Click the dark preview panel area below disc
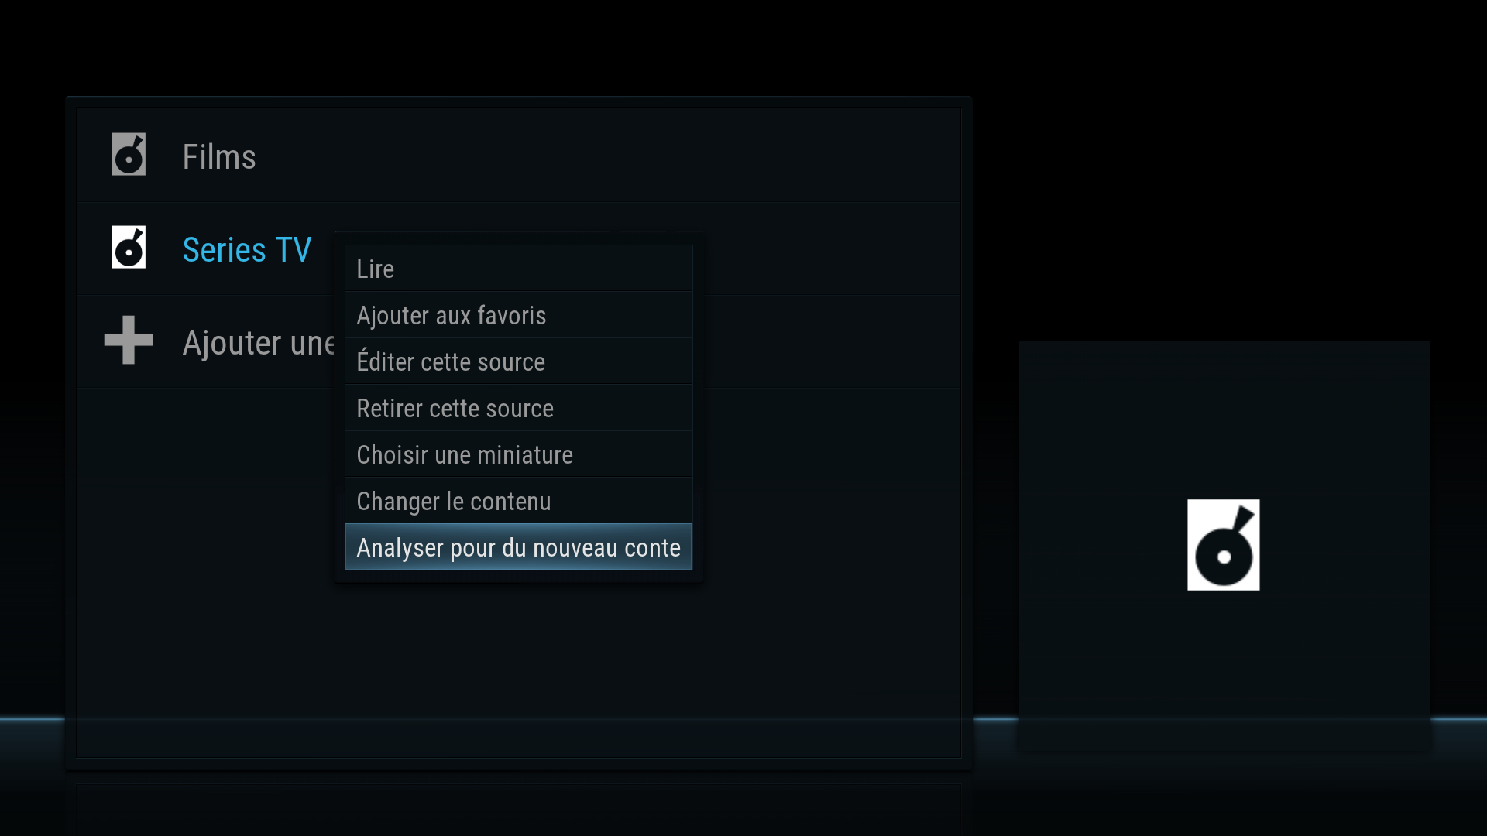This screenshot has width=1487, height=836. (1224, 666)
